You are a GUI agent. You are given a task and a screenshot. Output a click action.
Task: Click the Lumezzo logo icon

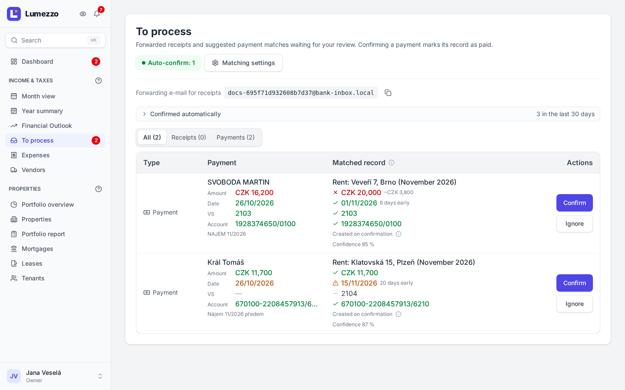tap(14, 14)
